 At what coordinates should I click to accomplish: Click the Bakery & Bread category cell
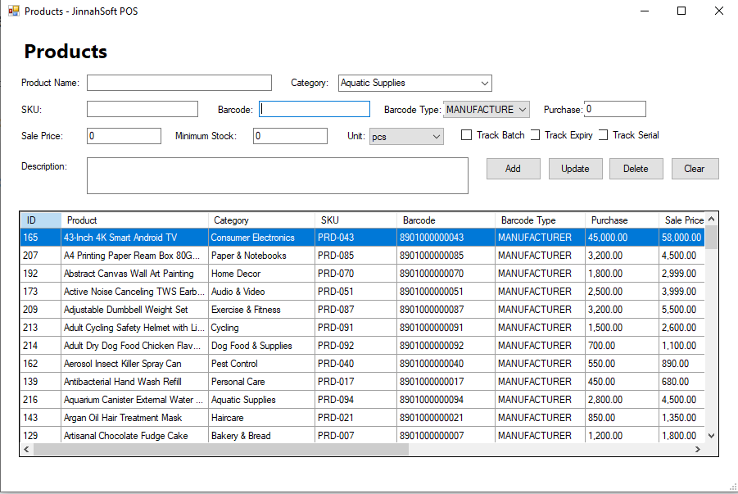tap(261, 436)
